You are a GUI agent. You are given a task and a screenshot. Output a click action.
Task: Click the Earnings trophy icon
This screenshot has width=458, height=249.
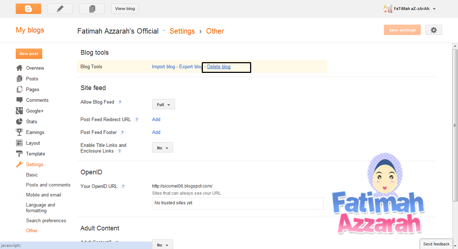[19, 132]
